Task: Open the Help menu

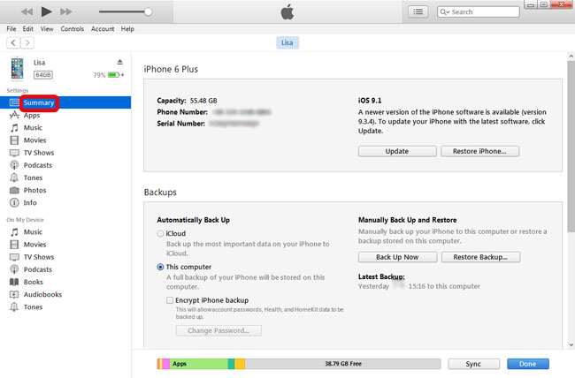Action: click(x=127, y=28)
